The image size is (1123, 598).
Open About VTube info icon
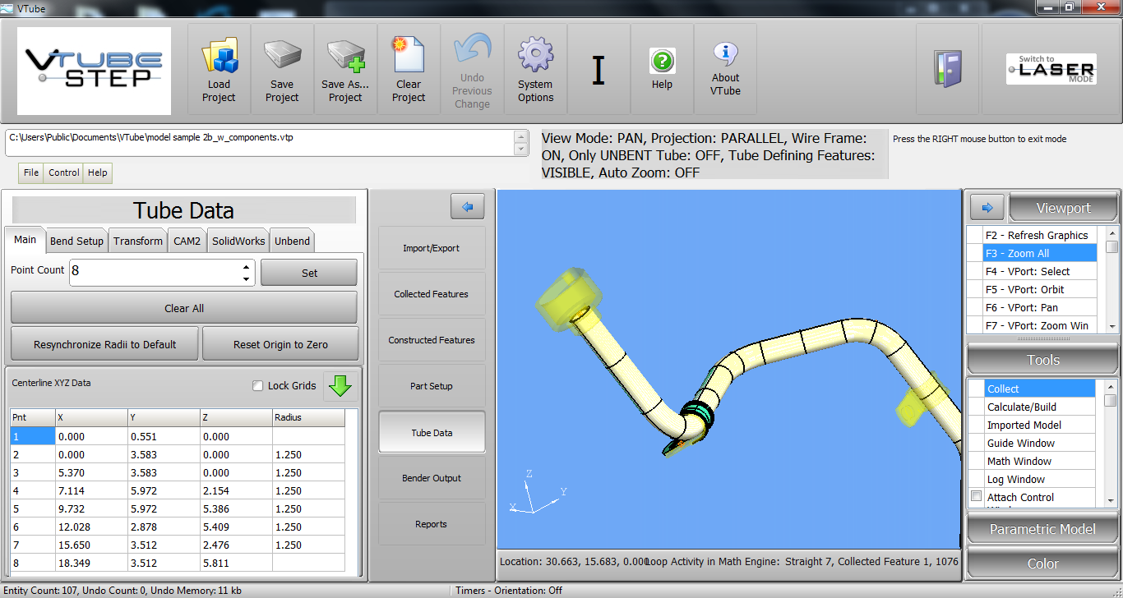725,55
